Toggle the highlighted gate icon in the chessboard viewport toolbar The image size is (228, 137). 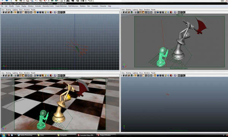[21, 75]
